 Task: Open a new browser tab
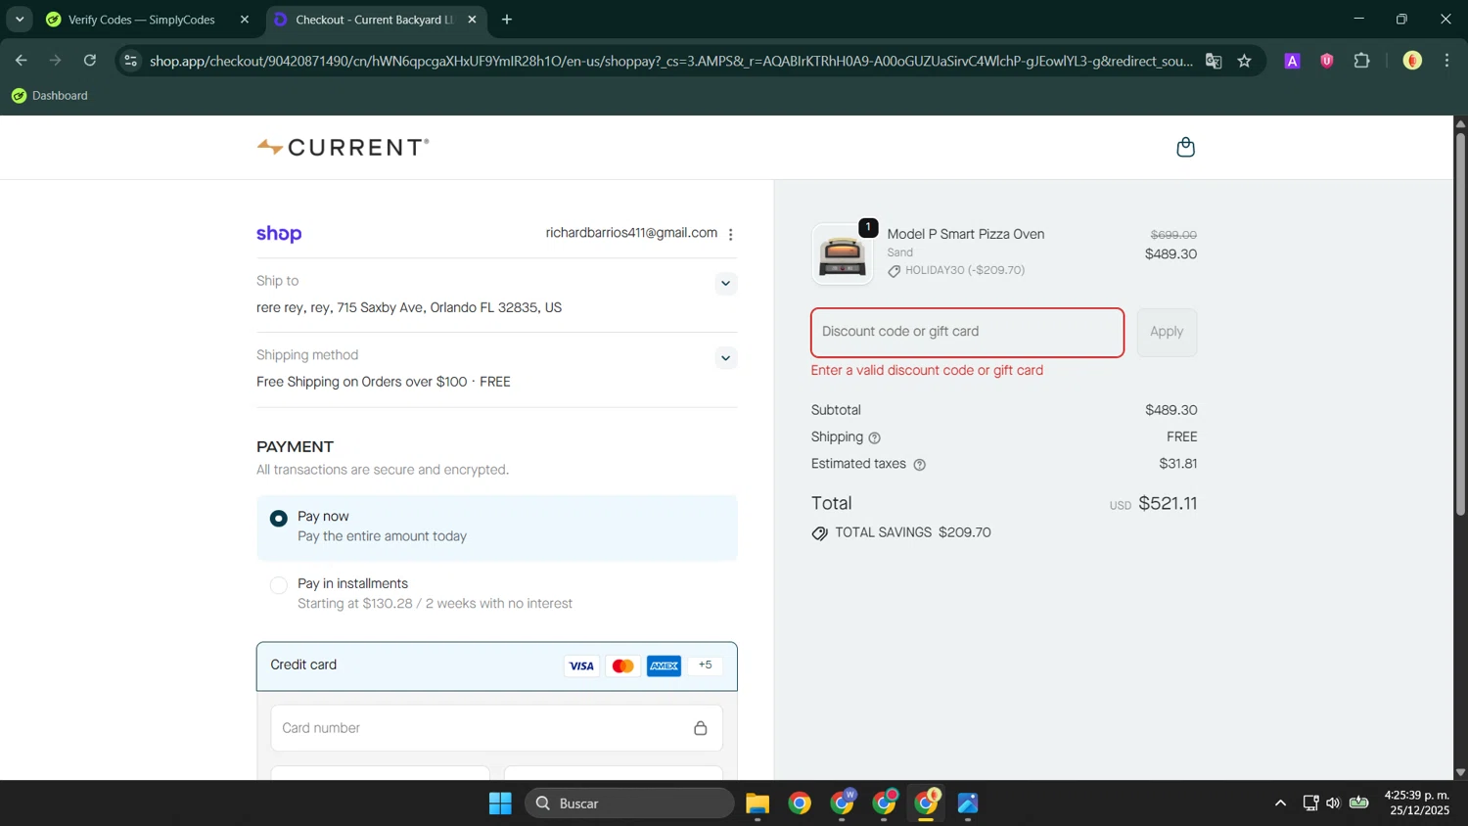507,20
